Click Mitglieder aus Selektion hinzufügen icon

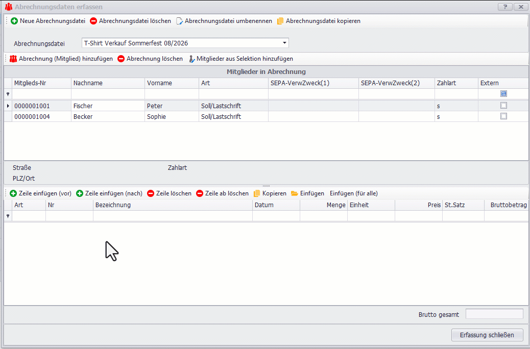(191, 59)
